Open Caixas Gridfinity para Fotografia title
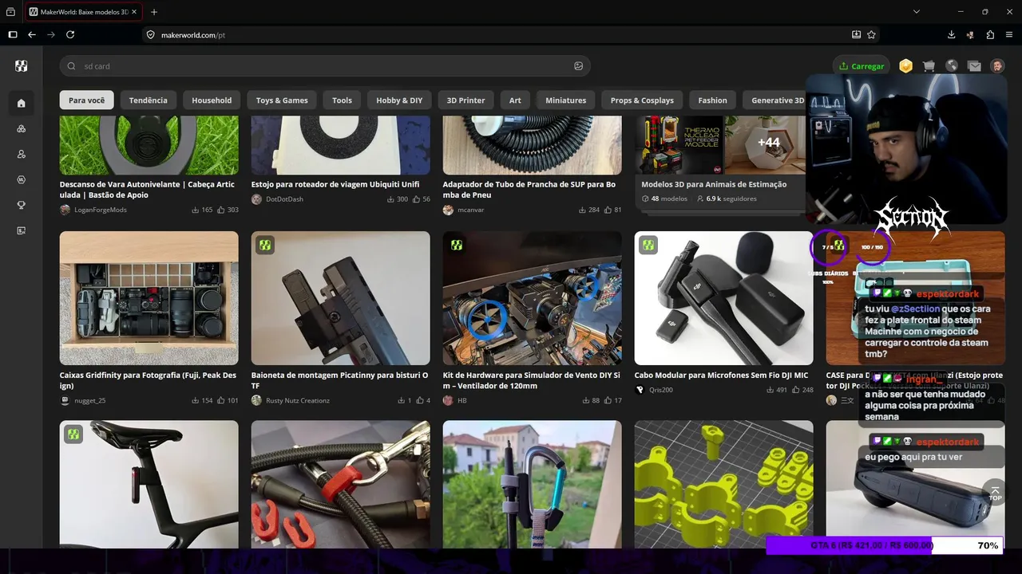Image resolution: width=1022 pixels, height=574 pixels. tap(148, 380)
